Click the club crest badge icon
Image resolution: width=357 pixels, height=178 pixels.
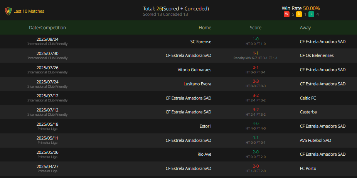pyautogui.click(x=8, y=11)
